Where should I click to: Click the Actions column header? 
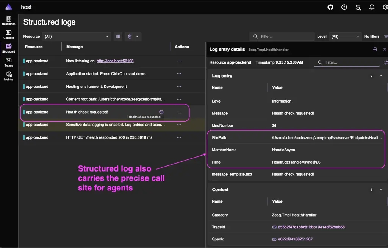(x=182, y=47)
